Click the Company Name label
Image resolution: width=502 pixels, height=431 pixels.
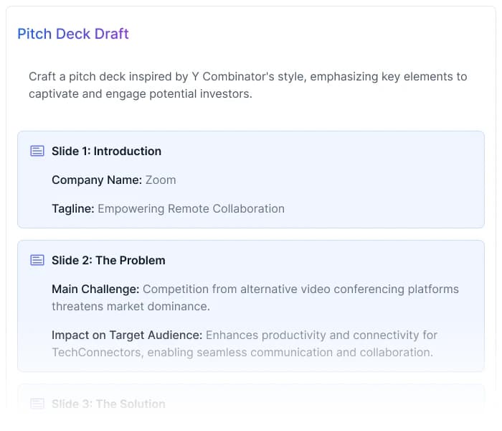coord(96,180)
